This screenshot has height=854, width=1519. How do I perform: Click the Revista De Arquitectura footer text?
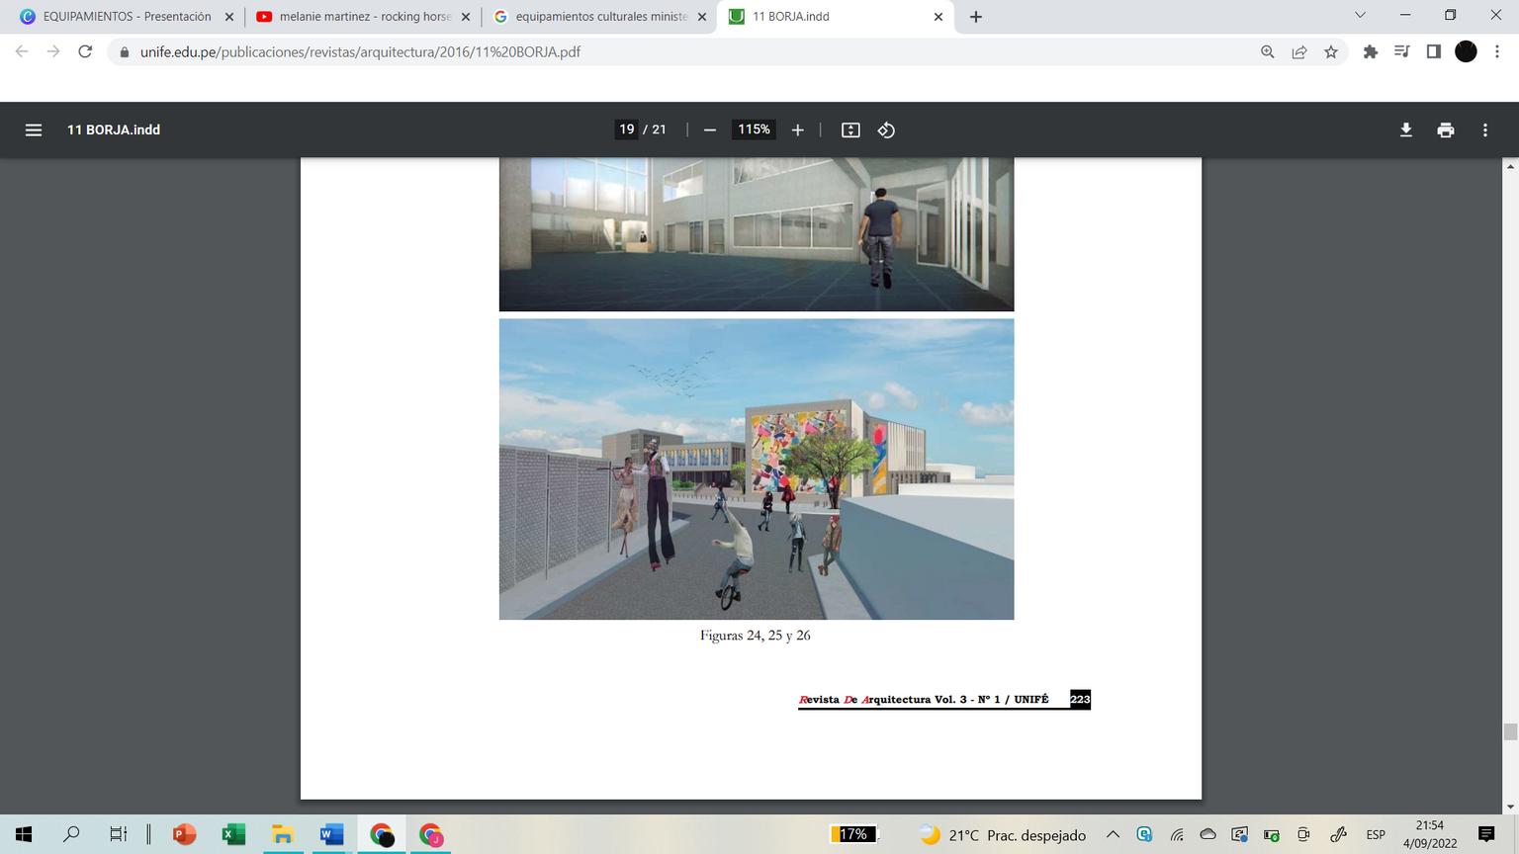[924, 700]
